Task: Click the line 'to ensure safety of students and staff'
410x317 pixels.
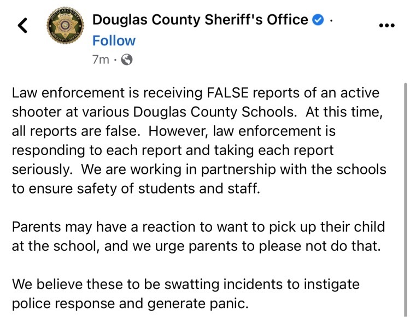Action: [136, 189]
